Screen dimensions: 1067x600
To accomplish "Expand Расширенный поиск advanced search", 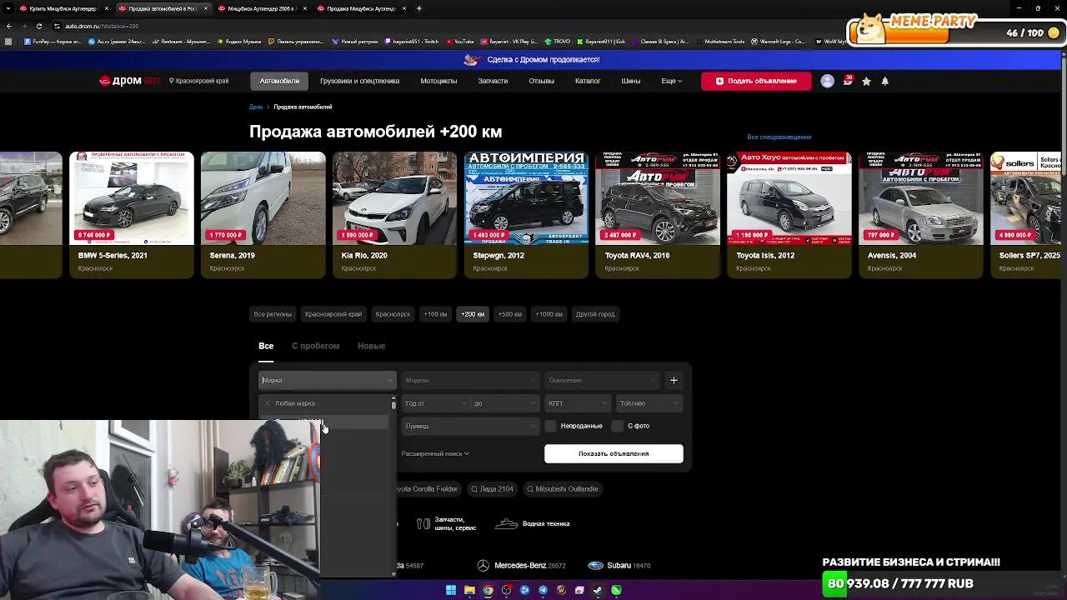I will (435, 454).
